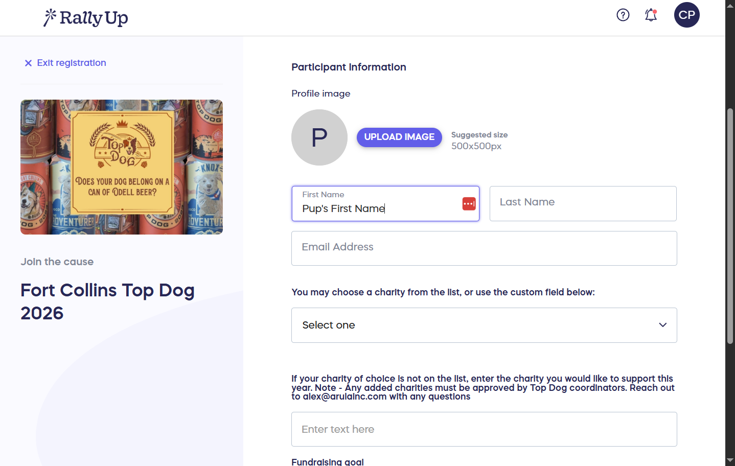
Task: Focus the Email Address field
Action: tap(484, 248)
